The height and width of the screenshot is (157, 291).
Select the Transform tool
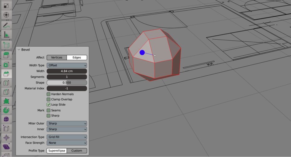click(6, 15)
